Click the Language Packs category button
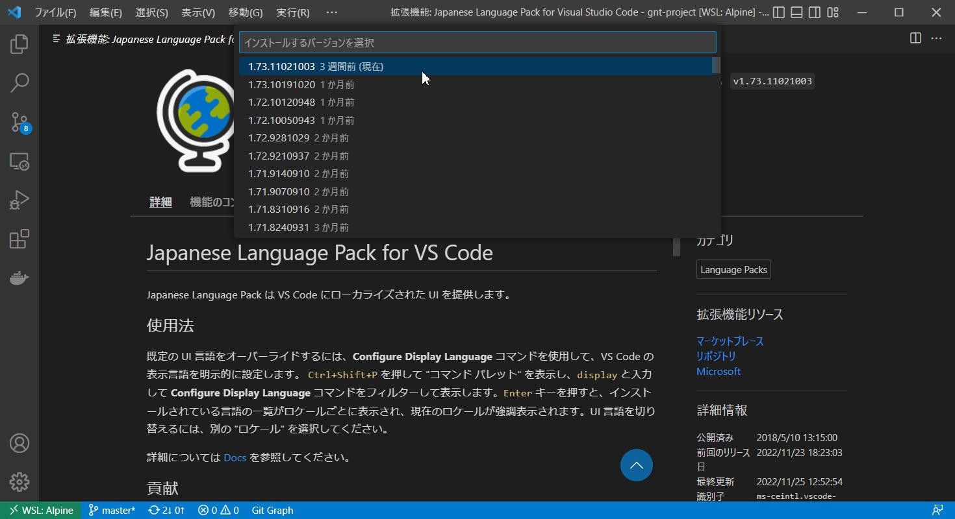The image size is (955, 519). [x=733, y=270]
